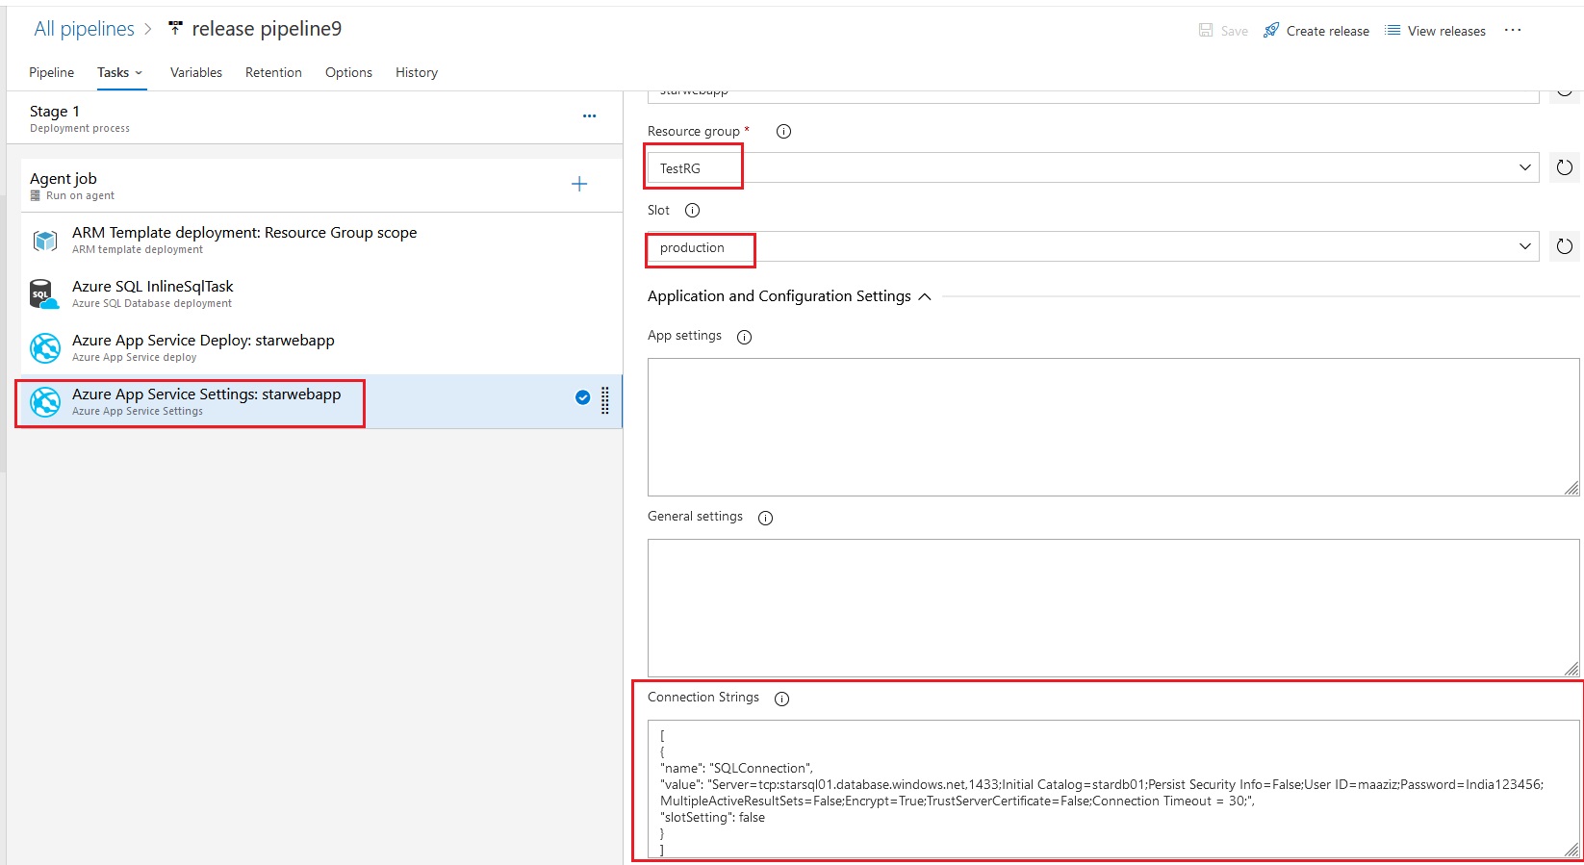Click View releases button text
This screenshot has height=865, width=1584.
click(1446, 31)
